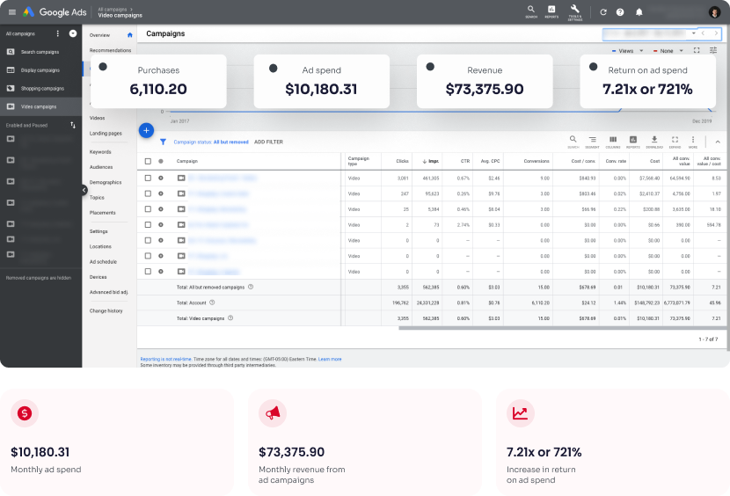The height and width of the screenshot is (496, 730).
Task: Sort table by Impr. column header
Action: point(432,161)
